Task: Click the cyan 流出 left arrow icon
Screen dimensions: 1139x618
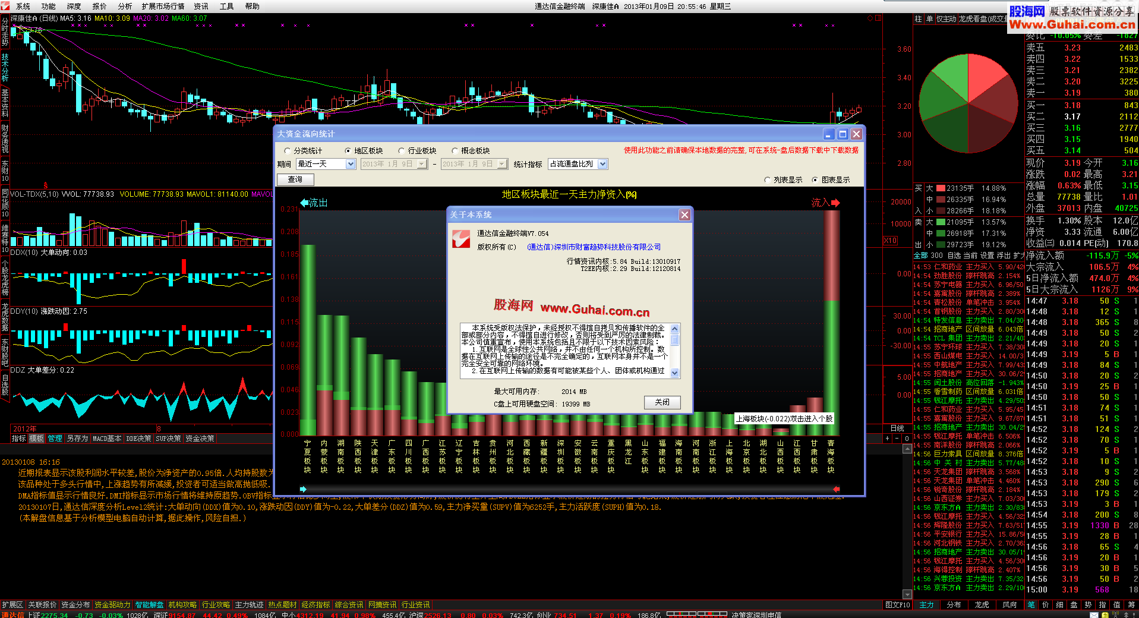Action: 305,203
